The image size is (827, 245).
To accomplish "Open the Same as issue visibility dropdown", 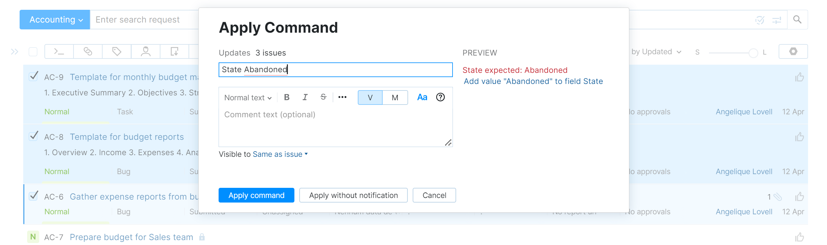I will pos(279,154).
